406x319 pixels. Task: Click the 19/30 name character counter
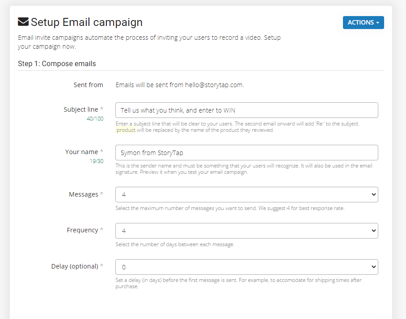coord(96,161)
